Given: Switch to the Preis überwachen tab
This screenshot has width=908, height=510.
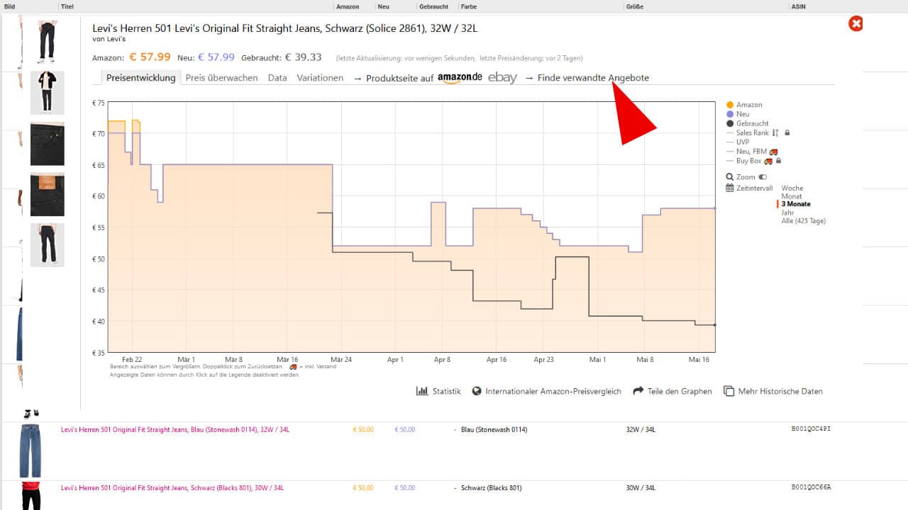Looking at the screenshot, I should pos(221,78).
